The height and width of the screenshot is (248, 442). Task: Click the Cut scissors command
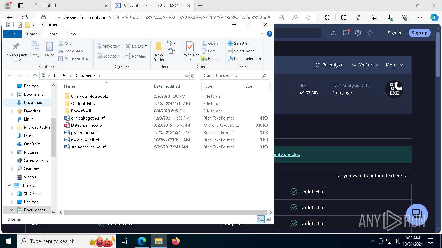tap(65, 43)
